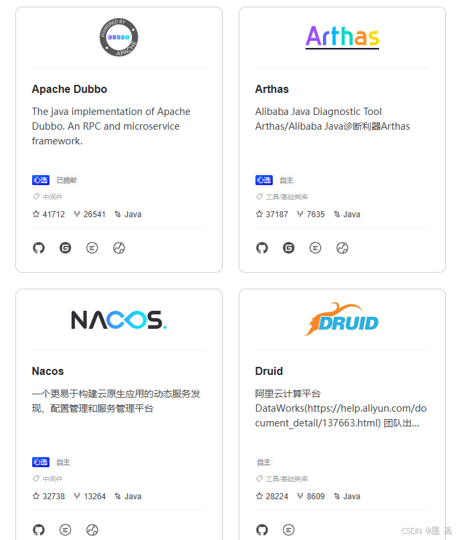Click the Nacos Chinese description text
Image resolution: width=456 pixels, height=540 pixels.
[116, 401]
